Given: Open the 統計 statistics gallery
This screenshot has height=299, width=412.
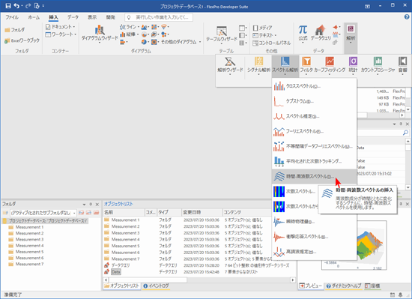Looking at the screenshot, I should pos(353,65).
